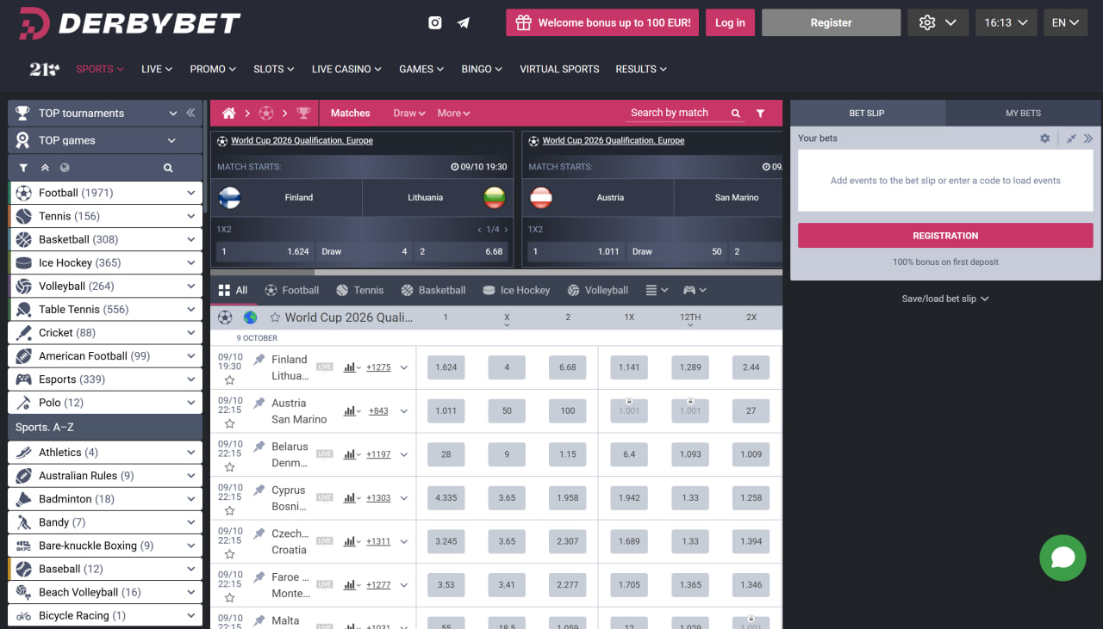Image resolution: width=1103 pixels, height=629 pixels.
Task: Click the bet slip settings gear icon
Action: 1044,138
